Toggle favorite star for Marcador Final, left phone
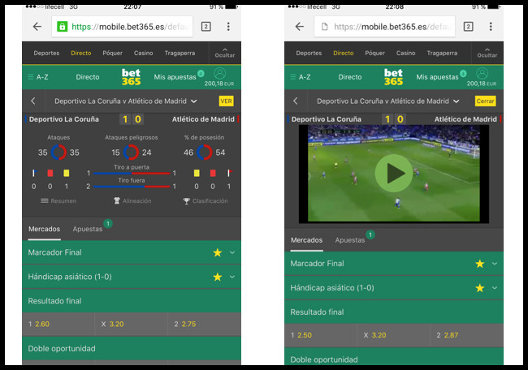 click(x=218, y=252)
